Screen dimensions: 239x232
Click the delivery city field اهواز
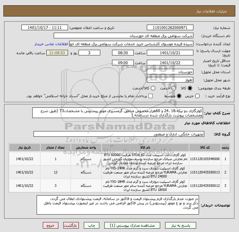[170, 80]
